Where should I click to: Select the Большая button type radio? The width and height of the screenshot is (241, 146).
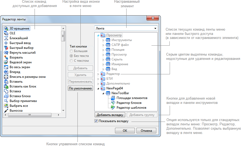click(71, 51)
